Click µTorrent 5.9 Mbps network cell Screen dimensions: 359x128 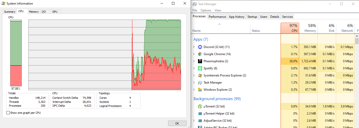pos(345,106)
